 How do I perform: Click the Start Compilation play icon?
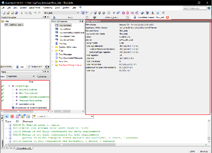tap(114, 13)
